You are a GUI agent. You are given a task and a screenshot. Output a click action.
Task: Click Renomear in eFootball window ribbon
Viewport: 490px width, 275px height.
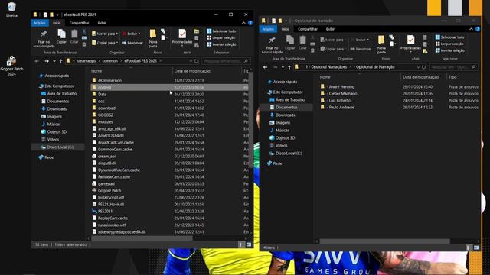132,43
